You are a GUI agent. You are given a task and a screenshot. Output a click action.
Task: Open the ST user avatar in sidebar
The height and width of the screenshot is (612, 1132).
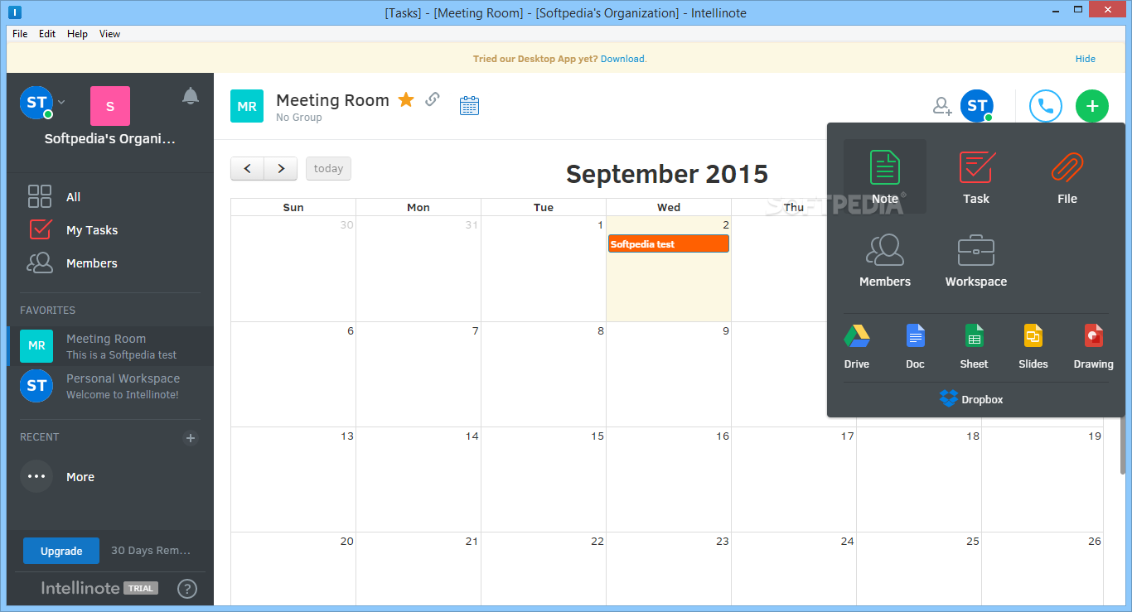pyautogui.click(x=36, y=103)
